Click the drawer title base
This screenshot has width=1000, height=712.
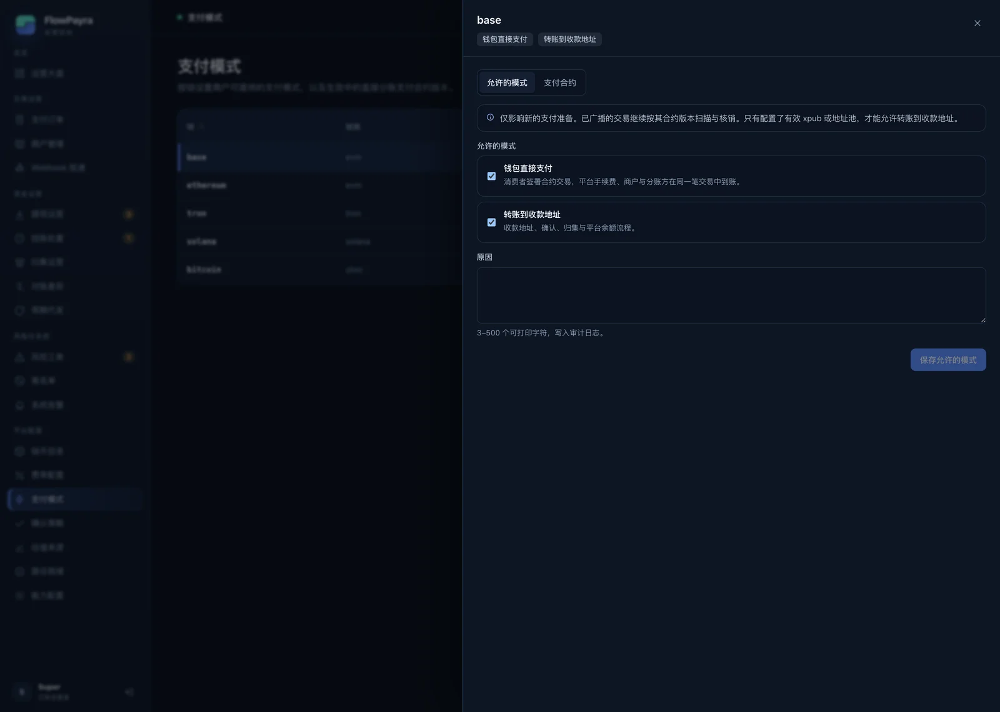[x=489, y=20]
